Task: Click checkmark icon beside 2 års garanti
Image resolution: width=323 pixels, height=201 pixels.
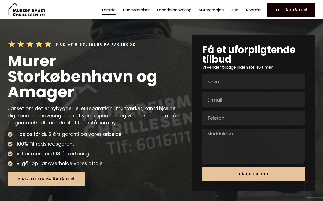Action: pos(10,134)
